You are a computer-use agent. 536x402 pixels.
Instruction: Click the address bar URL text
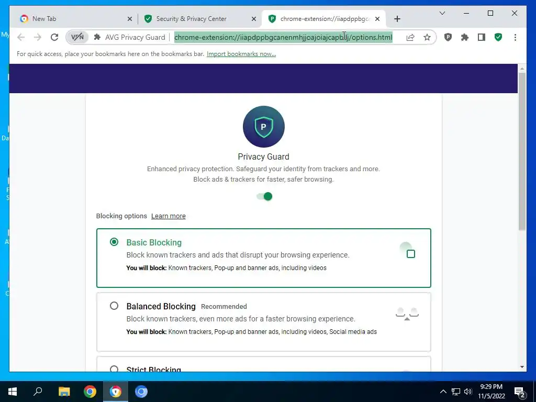coord(283,37)
